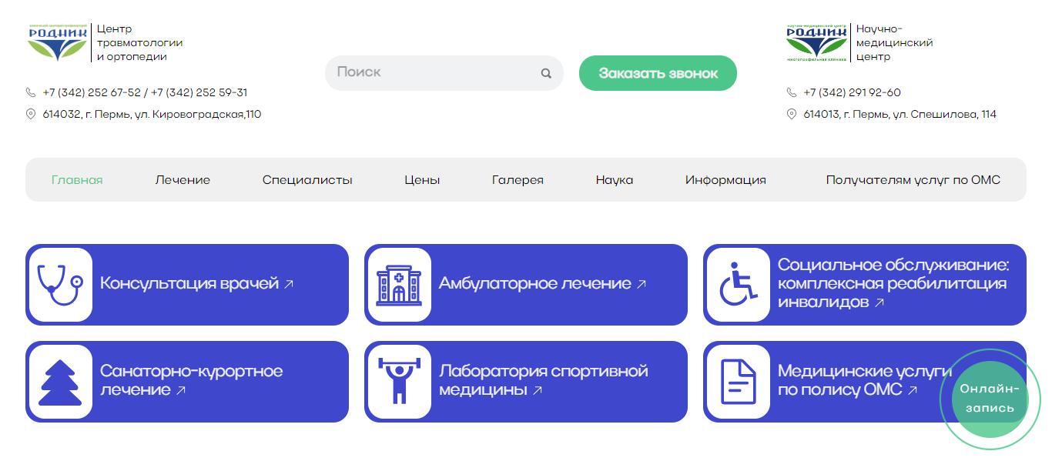Click the round Онлайн-запись button
This screenshot has height=461, width=1052.
click(x=990, y=399)
